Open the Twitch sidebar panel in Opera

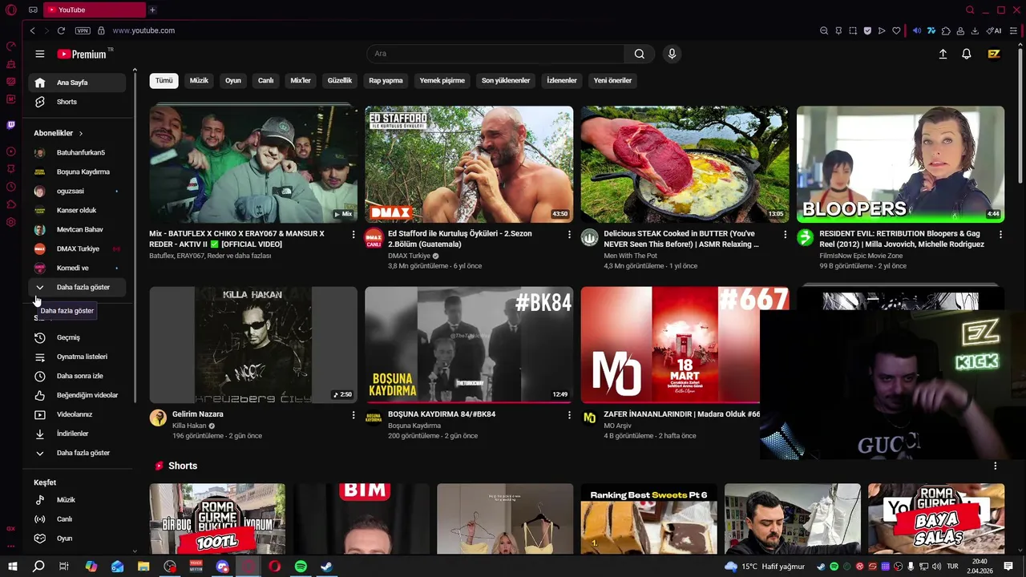[11, 125]
